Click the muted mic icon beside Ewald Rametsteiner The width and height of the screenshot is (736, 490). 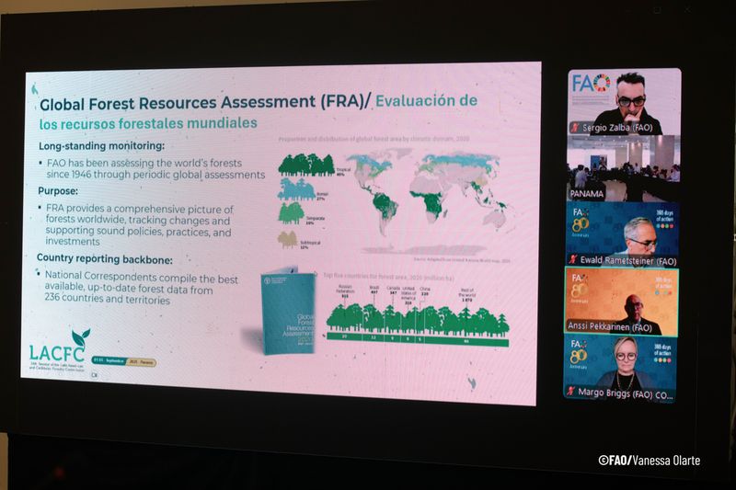[x=572, y=259]
